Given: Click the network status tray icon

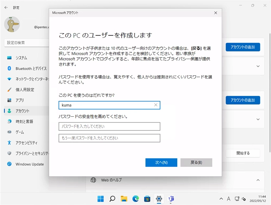Looking at the screenshot, I should [237, 199].
